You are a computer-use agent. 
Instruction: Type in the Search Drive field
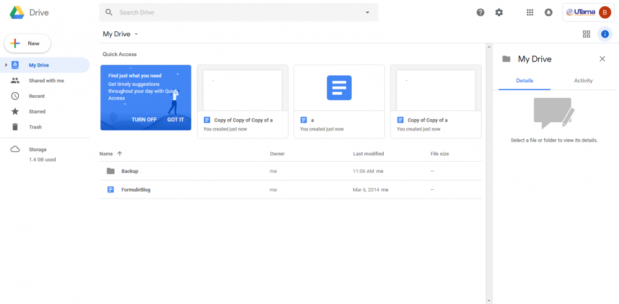tap(238, 13)
